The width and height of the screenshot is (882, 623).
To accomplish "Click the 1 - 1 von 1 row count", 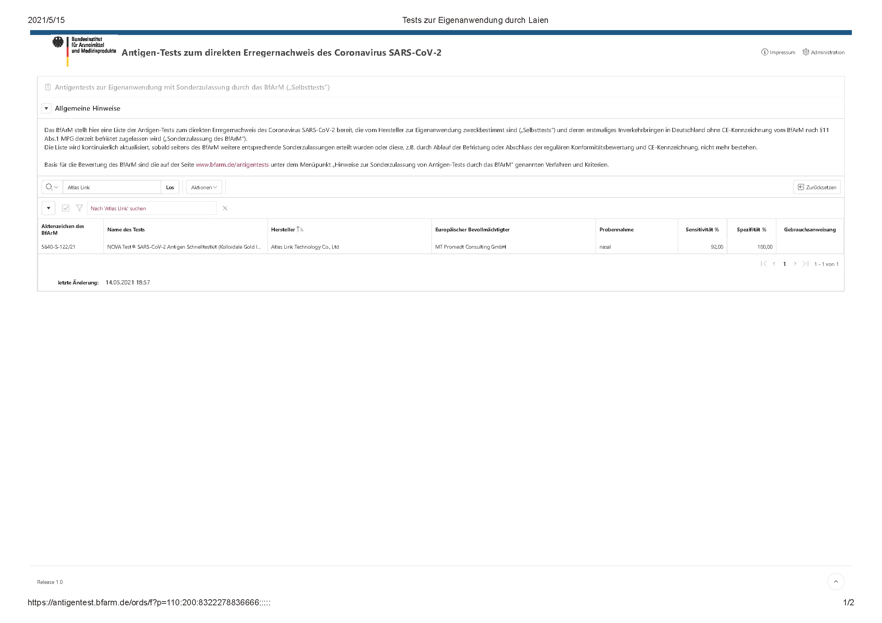I will (x=826, y=264).
